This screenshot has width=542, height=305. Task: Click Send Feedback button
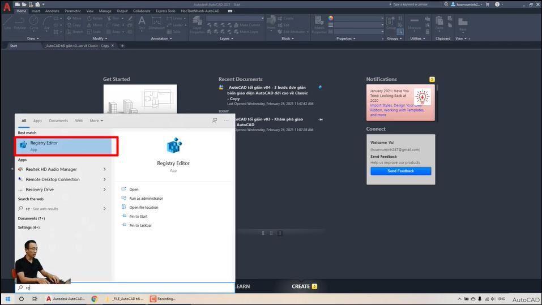[400, 171]
